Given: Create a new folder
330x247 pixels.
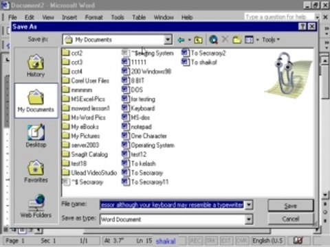Looking at the screenshot, I should pos(237,40).
